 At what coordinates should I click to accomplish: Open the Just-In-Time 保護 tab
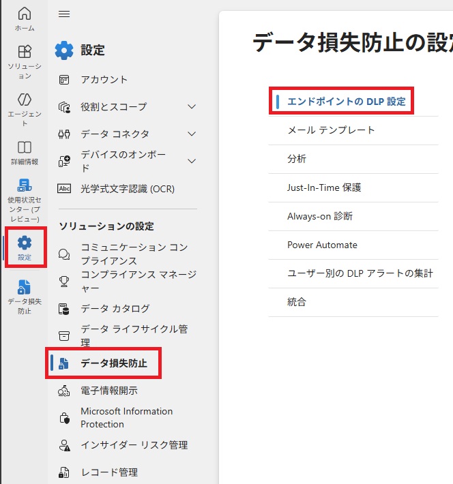(324, 187)
